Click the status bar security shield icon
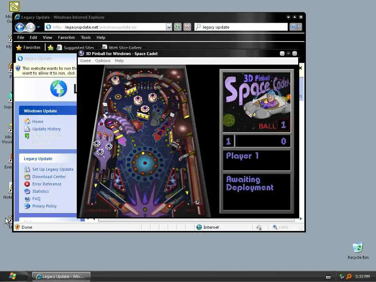Image resolution: width=376 pixels, height=282 pixels. (x=17, y=227)
